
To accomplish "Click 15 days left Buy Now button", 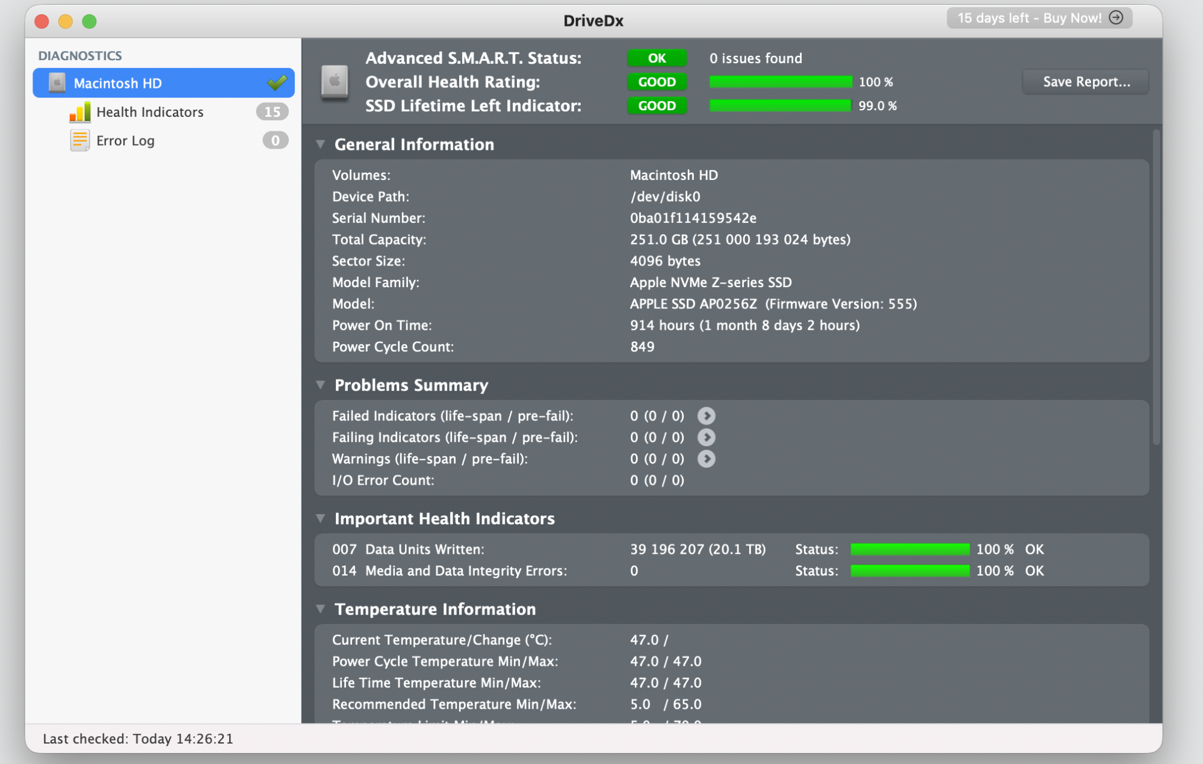I will point(1039,18).
